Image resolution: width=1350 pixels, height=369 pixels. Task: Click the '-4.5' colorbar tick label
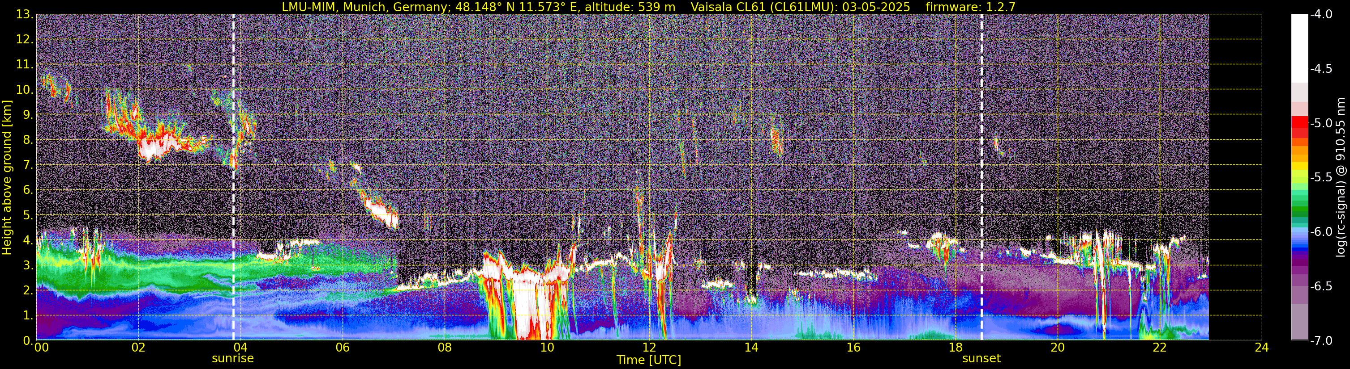click(1321, 69)
